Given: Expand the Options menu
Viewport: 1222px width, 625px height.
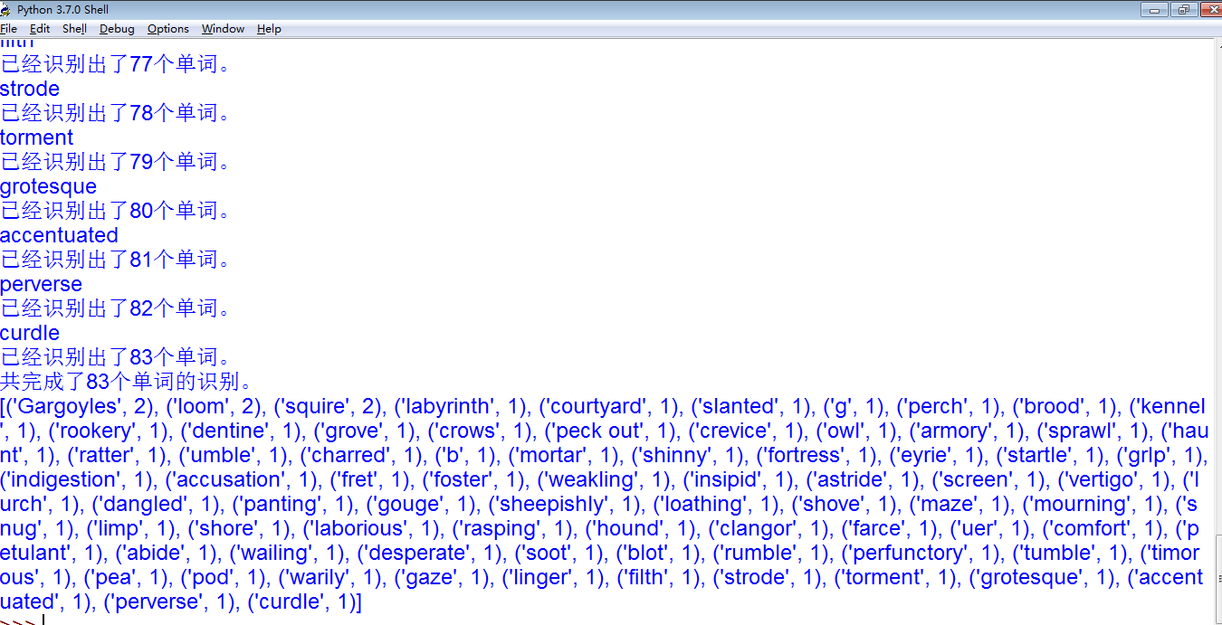Looking at the screenshot, I should point(168,29).
